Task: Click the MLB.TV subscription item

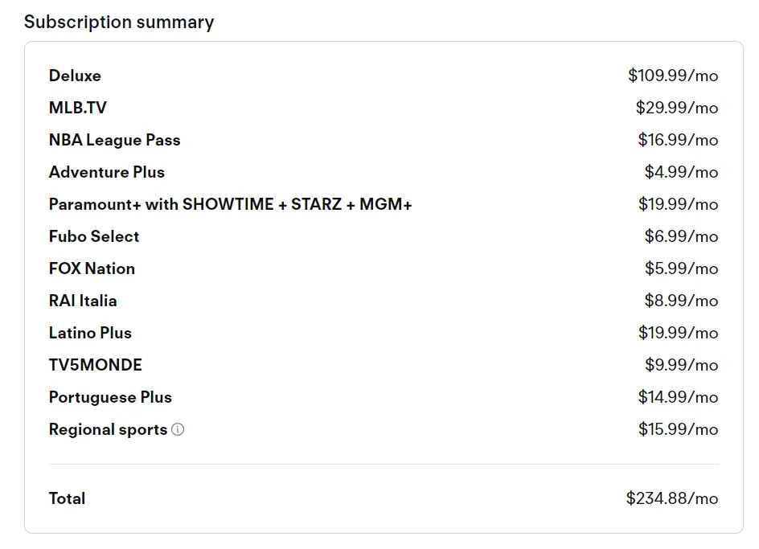Action: pyautogui.click(x=77, y=108)
